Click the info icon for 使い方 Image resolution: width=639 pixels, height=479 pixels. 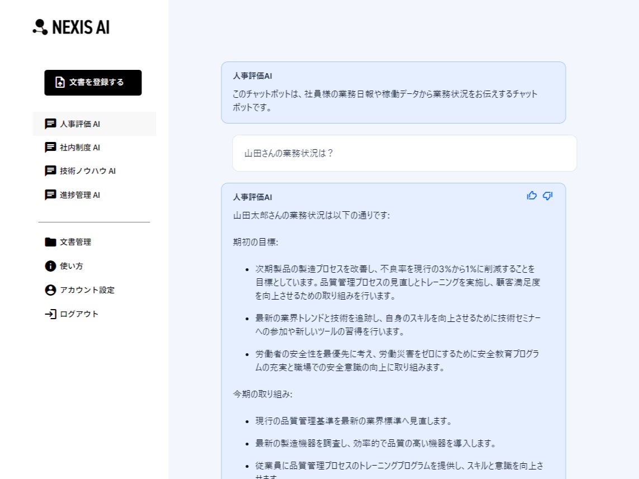[50, 266]
